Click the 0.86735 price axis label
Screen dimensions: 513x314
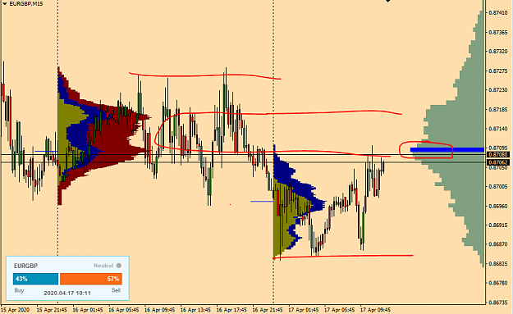[498, 303]
